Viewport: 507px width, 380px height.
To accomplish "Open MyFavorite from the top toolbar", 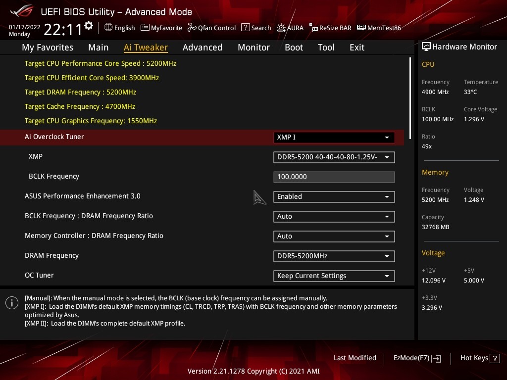I will click(161, 28).
